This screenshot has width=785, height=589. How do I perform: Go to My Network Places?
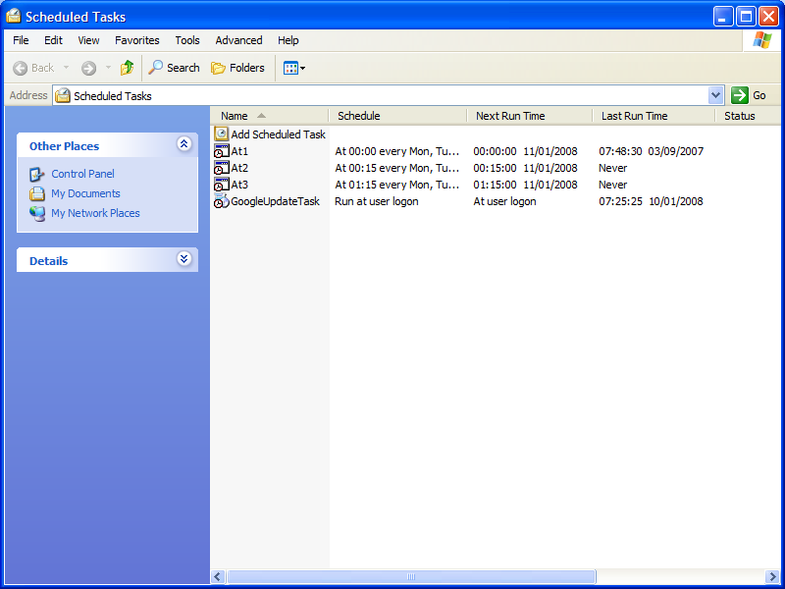(x=95, y=213)
